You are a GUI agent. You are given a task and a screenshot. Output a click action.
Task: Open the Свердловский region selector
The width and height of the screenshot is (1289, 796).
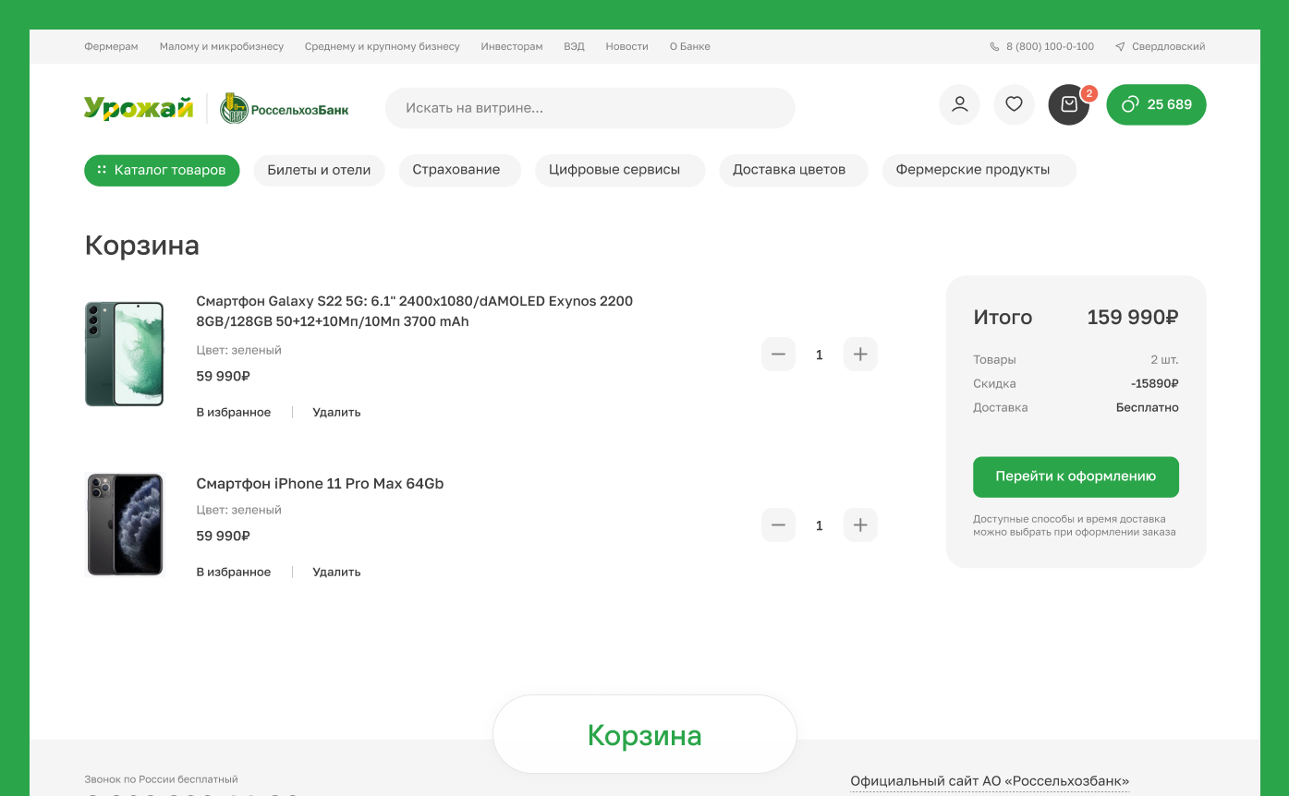point(1166,45)
